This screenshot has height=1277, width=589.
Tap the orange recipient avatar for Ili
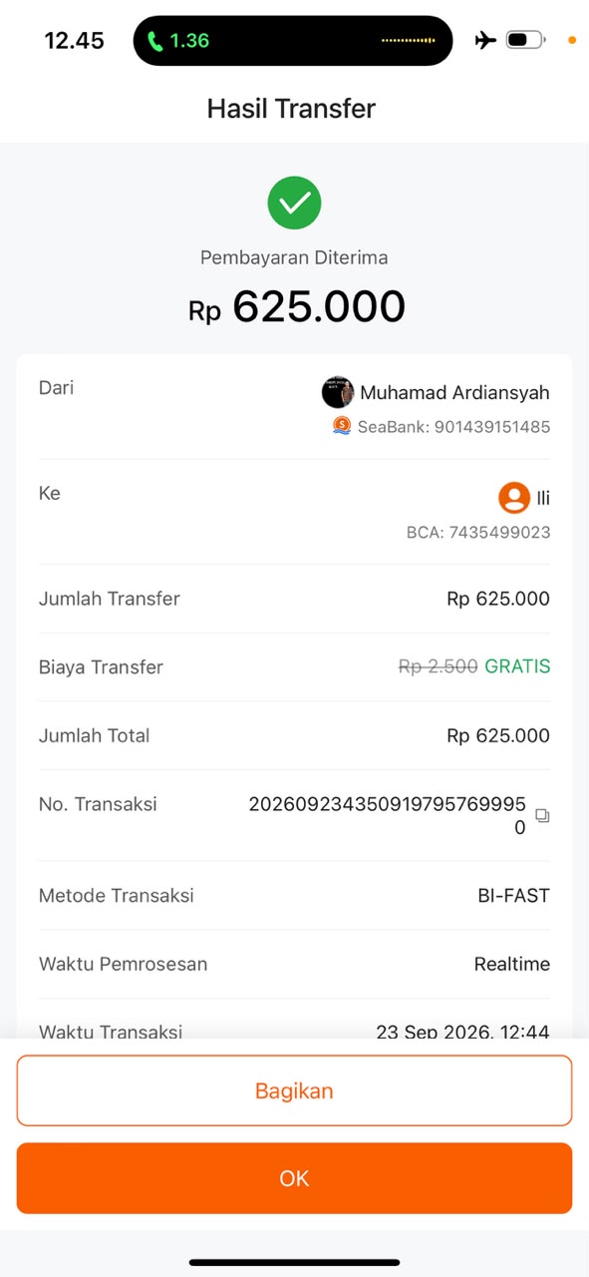click(x=513, y=497)
